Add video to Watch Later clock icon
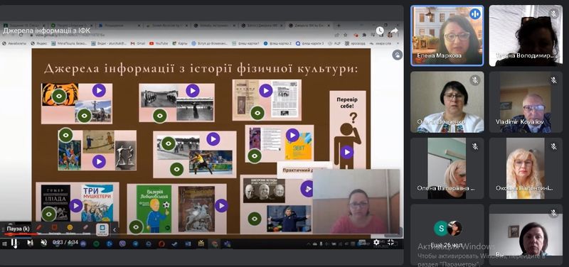The width and height of the screenshot is (569, 267). [x=380, y=31]
